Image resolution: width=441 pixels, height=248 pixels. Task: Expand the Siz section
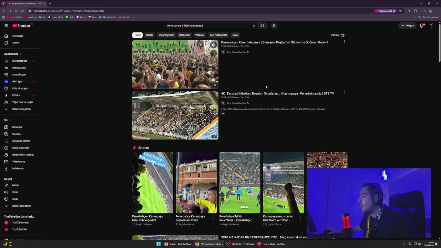[x=8, y=120]
